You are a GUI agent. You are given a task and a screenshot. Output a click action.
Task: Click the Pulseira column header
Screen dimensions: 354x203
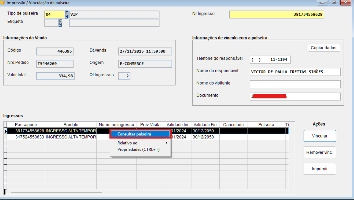click(x=266, y=125)
